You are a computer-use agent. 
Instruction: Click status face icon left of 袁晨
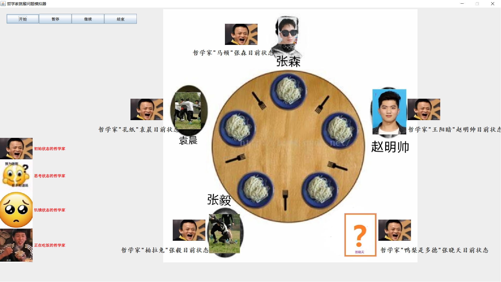coord(147,109)
